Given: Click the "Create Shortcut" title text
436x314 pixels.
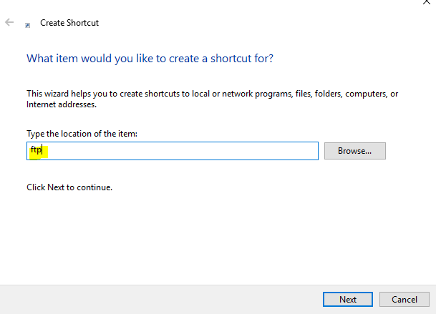Looking at the screenshot, I should [x=69, y=23].
